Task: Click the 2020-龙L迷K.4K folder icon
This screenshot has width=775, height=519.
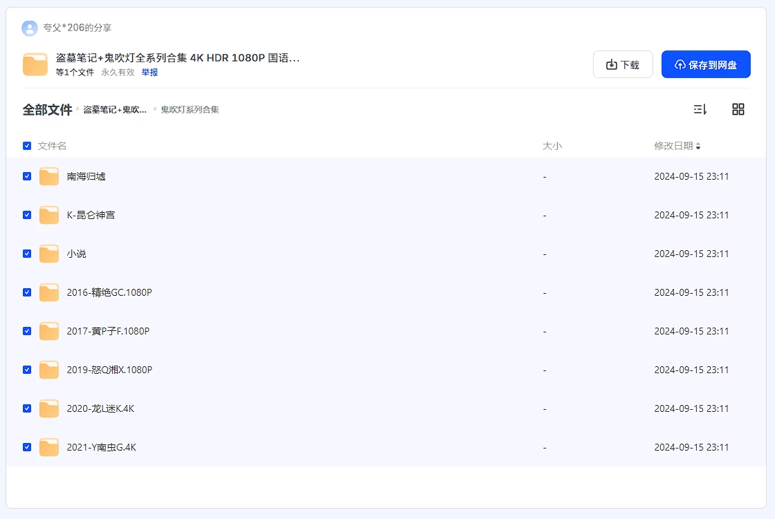Action: pos(49,408)
